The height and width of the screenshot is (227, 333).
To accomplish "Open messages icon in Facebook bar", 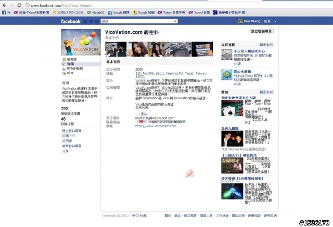I will (91, 21).
